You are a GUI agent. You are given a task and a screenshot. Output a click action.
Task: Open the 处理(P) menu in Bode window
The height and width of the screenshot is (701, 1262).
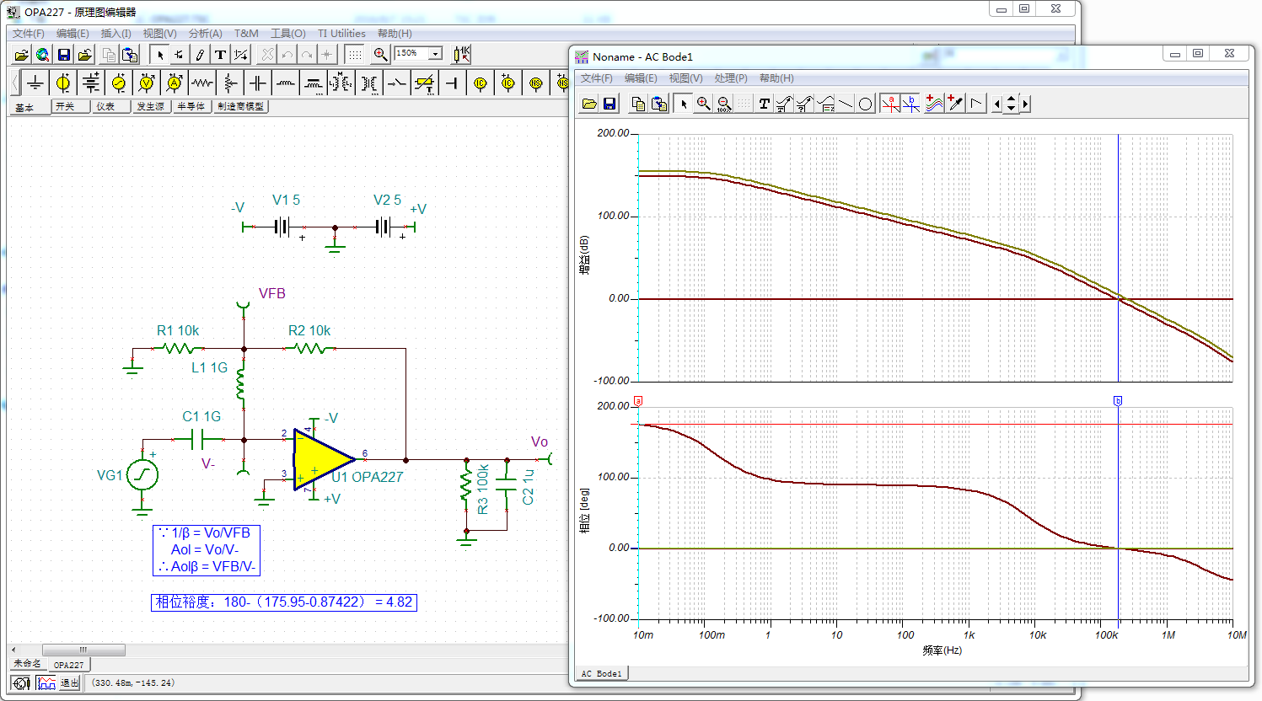[x=730, y=78]
